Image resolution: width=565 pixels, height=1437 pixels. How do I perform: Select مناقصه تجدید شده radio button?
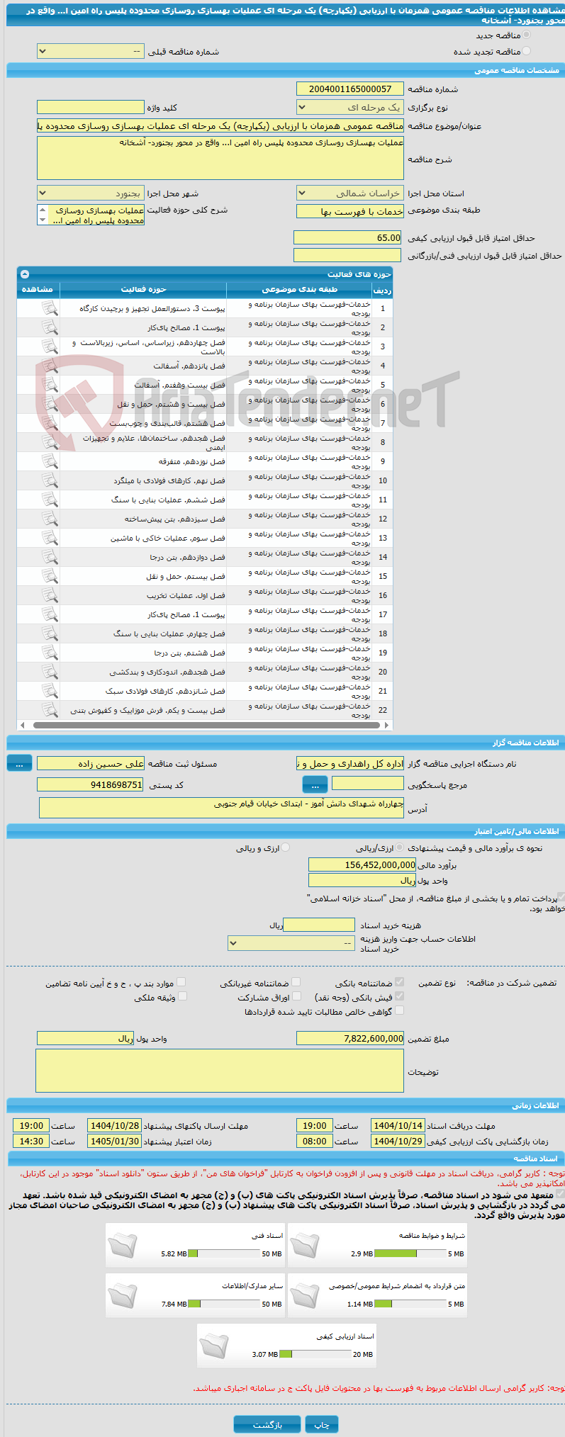[x=526, y=51]
